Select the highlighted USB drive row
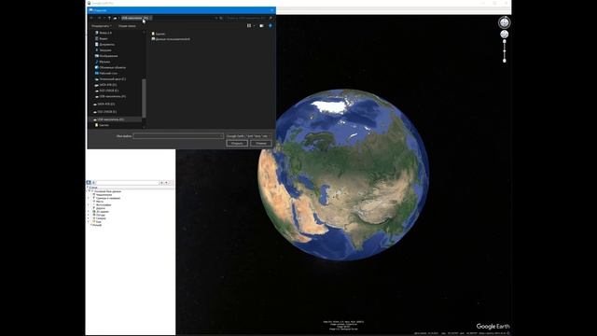597x336 pixels. 115,119
